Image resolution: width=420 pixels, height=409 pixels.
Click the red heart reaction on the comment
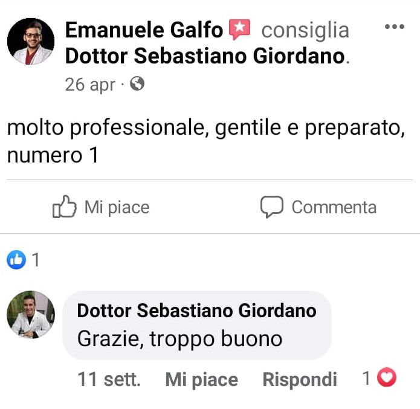click(x=386, y=378)
